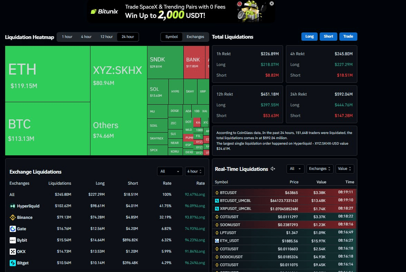Open the 4 hour timeframe dropdown
Viewport: 406px width, 272px height.
(x=195, y=171)
